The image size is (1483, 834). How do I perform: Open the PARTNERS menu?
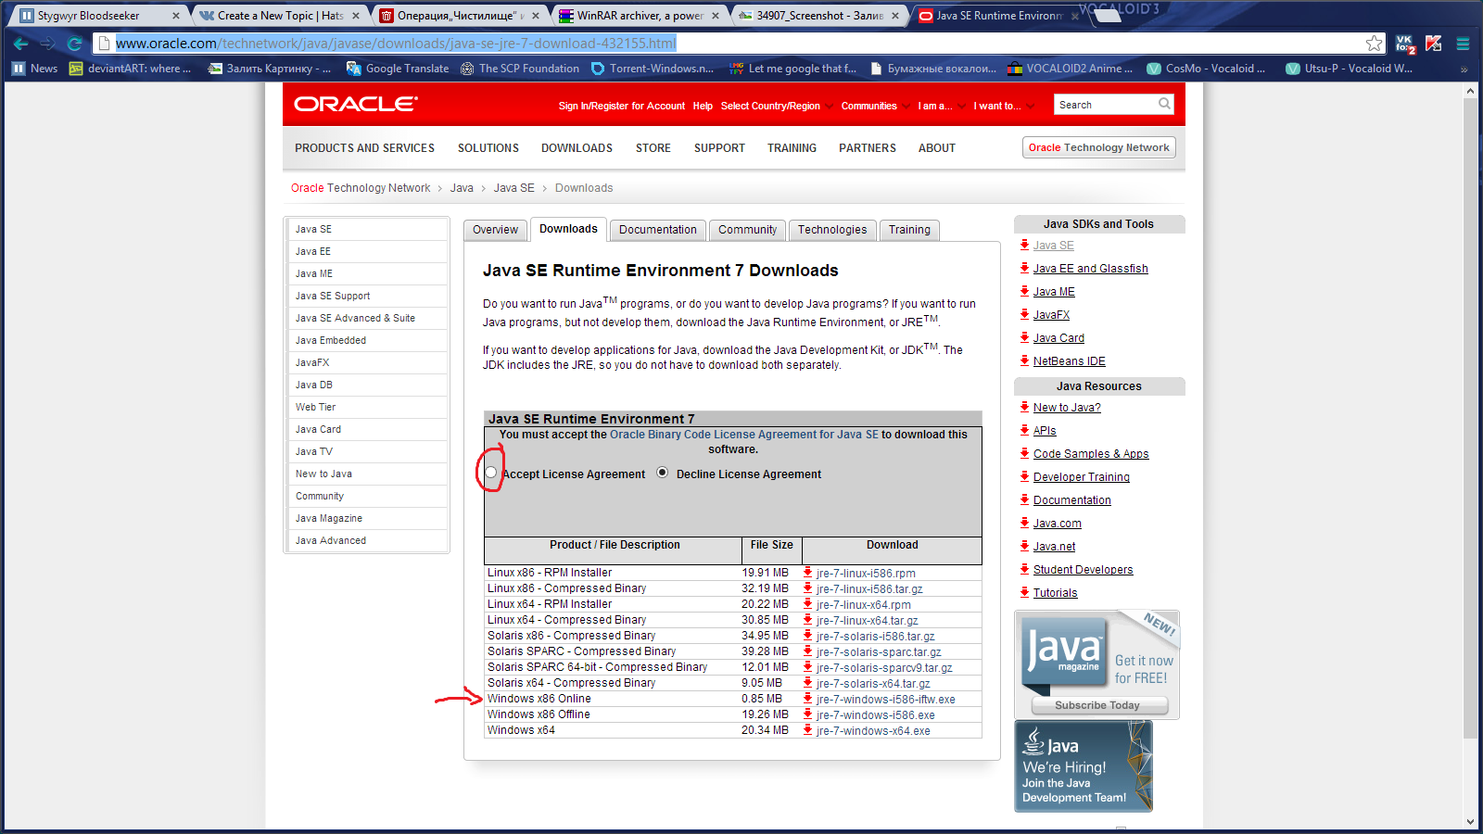(868, 148)
